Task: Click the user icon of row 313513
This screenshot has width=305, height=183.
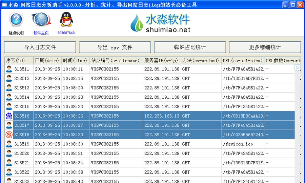Action: 9,88
